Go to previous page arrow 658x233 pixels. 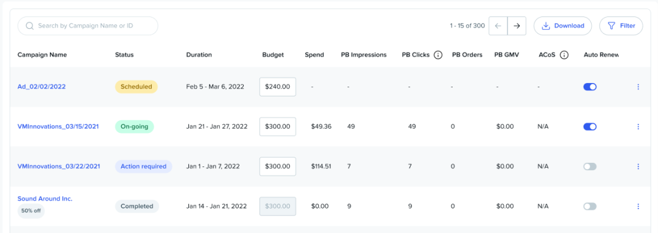(x=498, y=26)
